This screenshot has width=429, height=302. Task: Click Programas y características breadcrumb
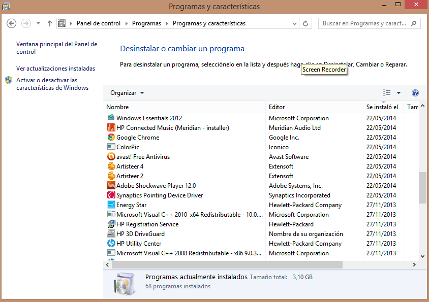[x=209, y=23]
